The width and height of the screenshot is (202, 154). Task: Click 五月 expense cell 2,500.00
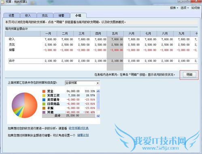tap(117, 45)
